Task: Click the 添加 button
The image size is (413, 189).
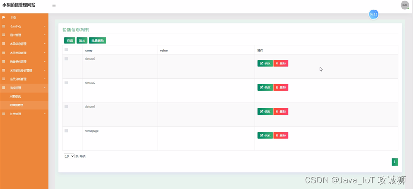Action: (82, 41)
